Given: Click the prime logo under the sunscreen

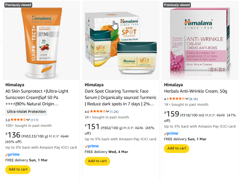Looking at the screenshot, I should pyautogui.click(x=12, y=154).
